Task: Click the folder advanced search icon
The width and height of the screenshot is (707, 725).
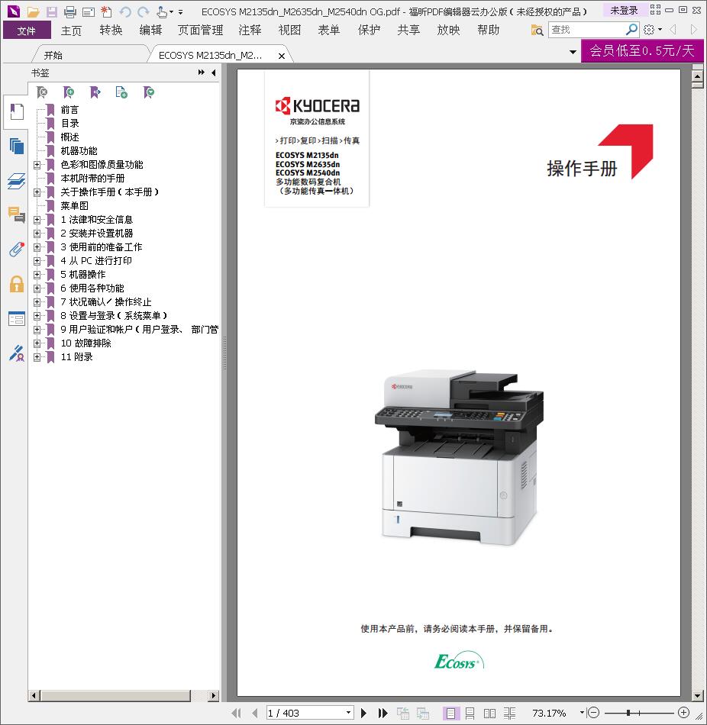Action: click(x=537, y=31)
